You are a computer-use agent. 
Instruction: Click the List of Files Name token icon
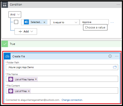pyautogui.click(x=11, y=79)
